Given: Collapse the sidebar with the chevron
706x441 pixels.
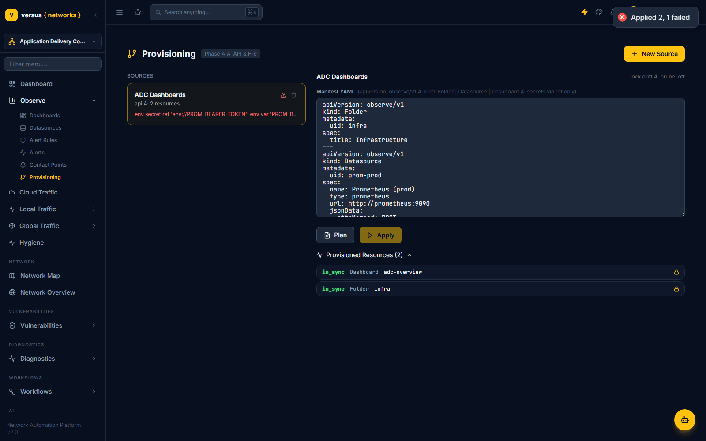Looking at the screenshot, I should click(95, 15).
